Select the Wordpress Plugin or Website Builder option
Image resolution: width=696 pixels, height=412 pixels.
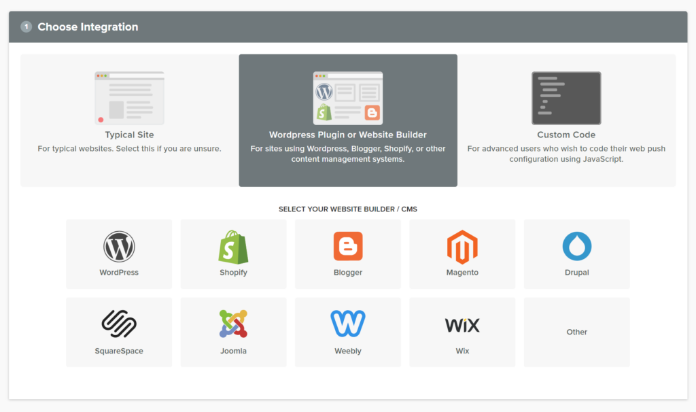(x=347, y=119)
